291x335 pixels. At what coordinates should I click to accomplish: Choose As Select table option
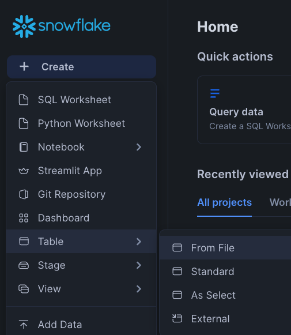[x=225, y=295]
